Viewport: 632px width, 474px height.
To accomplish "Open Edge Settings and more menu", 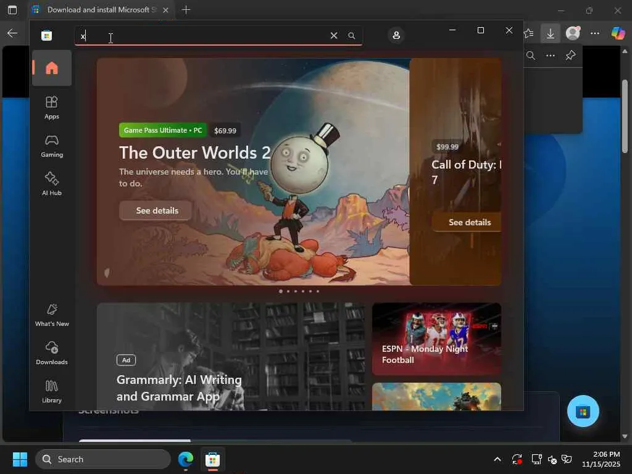I will [x=595, y=33].
